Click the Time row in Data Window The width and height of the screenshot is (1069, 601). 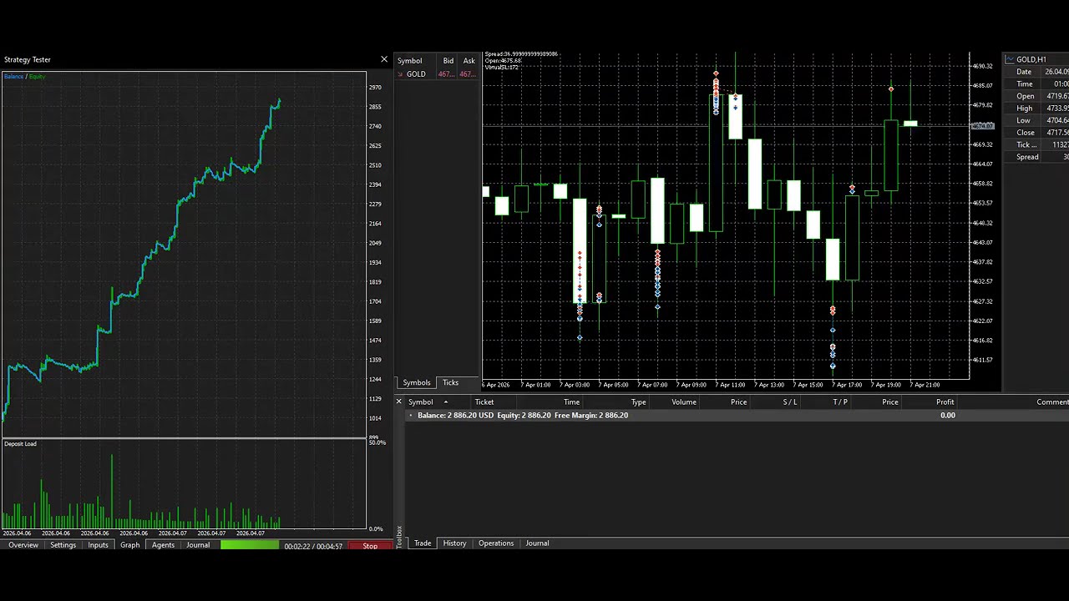pyautogui.click(x=1036, y=84)
